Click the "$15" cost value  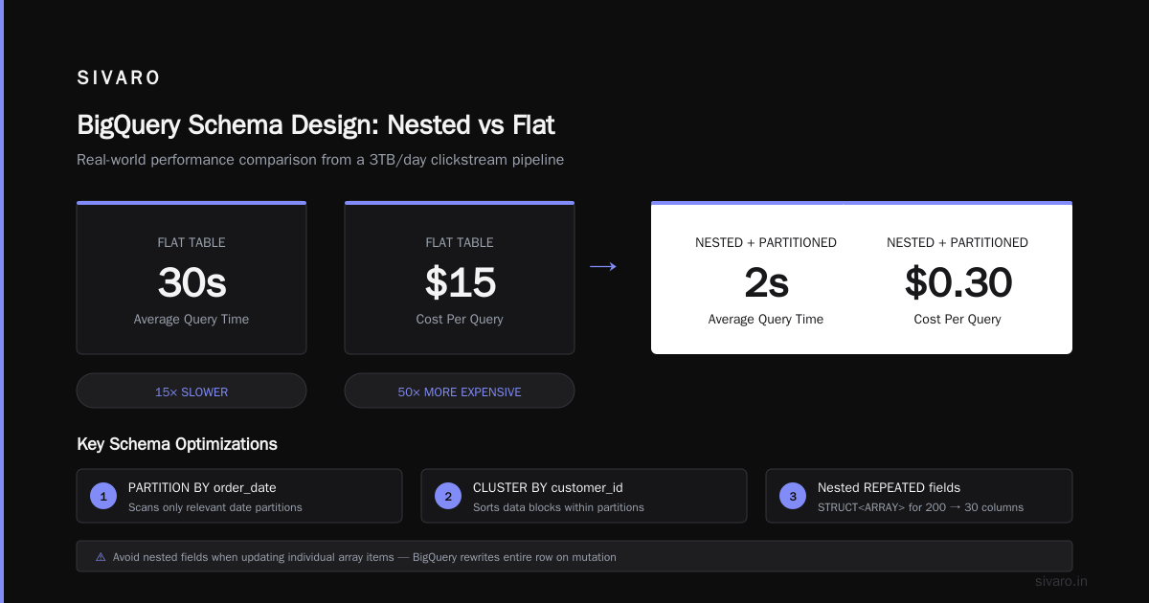460,282
